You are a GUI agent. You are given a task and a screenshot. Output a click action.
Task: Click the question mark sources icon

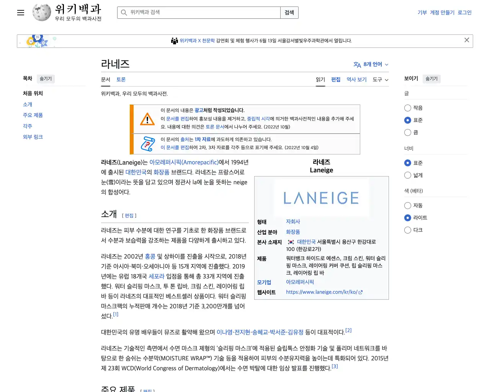click(x=148, y=144)
